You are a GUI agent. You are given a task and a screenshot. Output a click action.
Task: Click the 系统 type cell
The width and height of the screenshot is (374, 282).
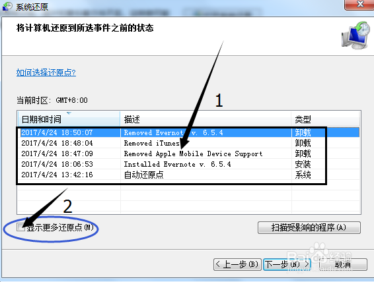click(303, 175)
